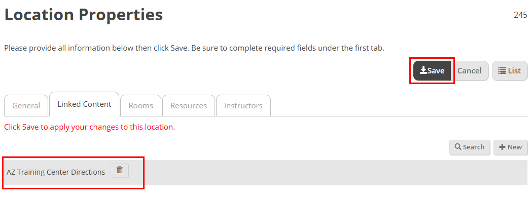
Task: Click the record number 245
Action: pos(520,15)
